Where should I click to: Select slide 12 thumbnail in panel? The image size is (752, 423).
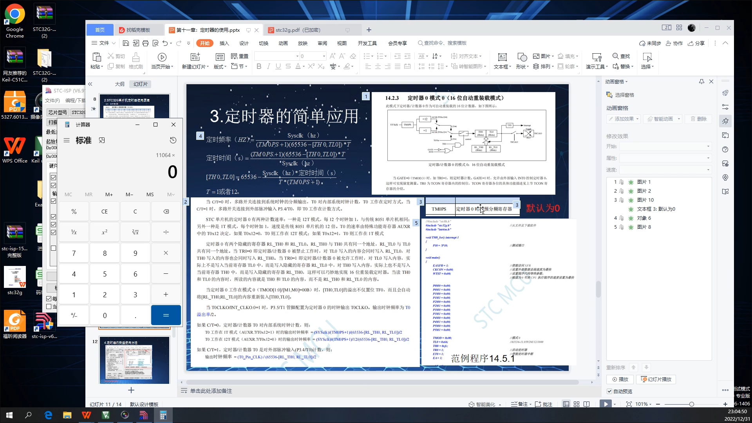pos(134,360)
